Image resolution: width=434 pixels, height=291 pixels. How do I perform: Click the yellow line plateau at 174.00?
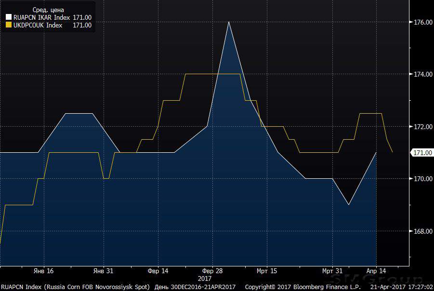click(212, 74)
